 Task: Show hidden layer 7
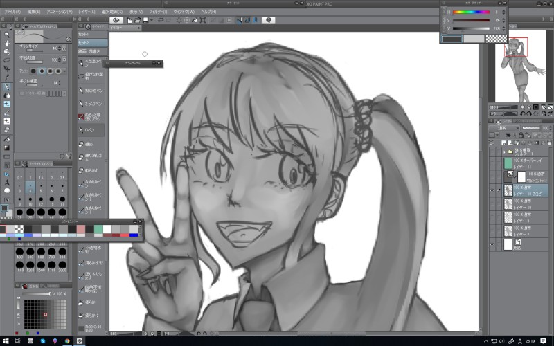point(492,231)
